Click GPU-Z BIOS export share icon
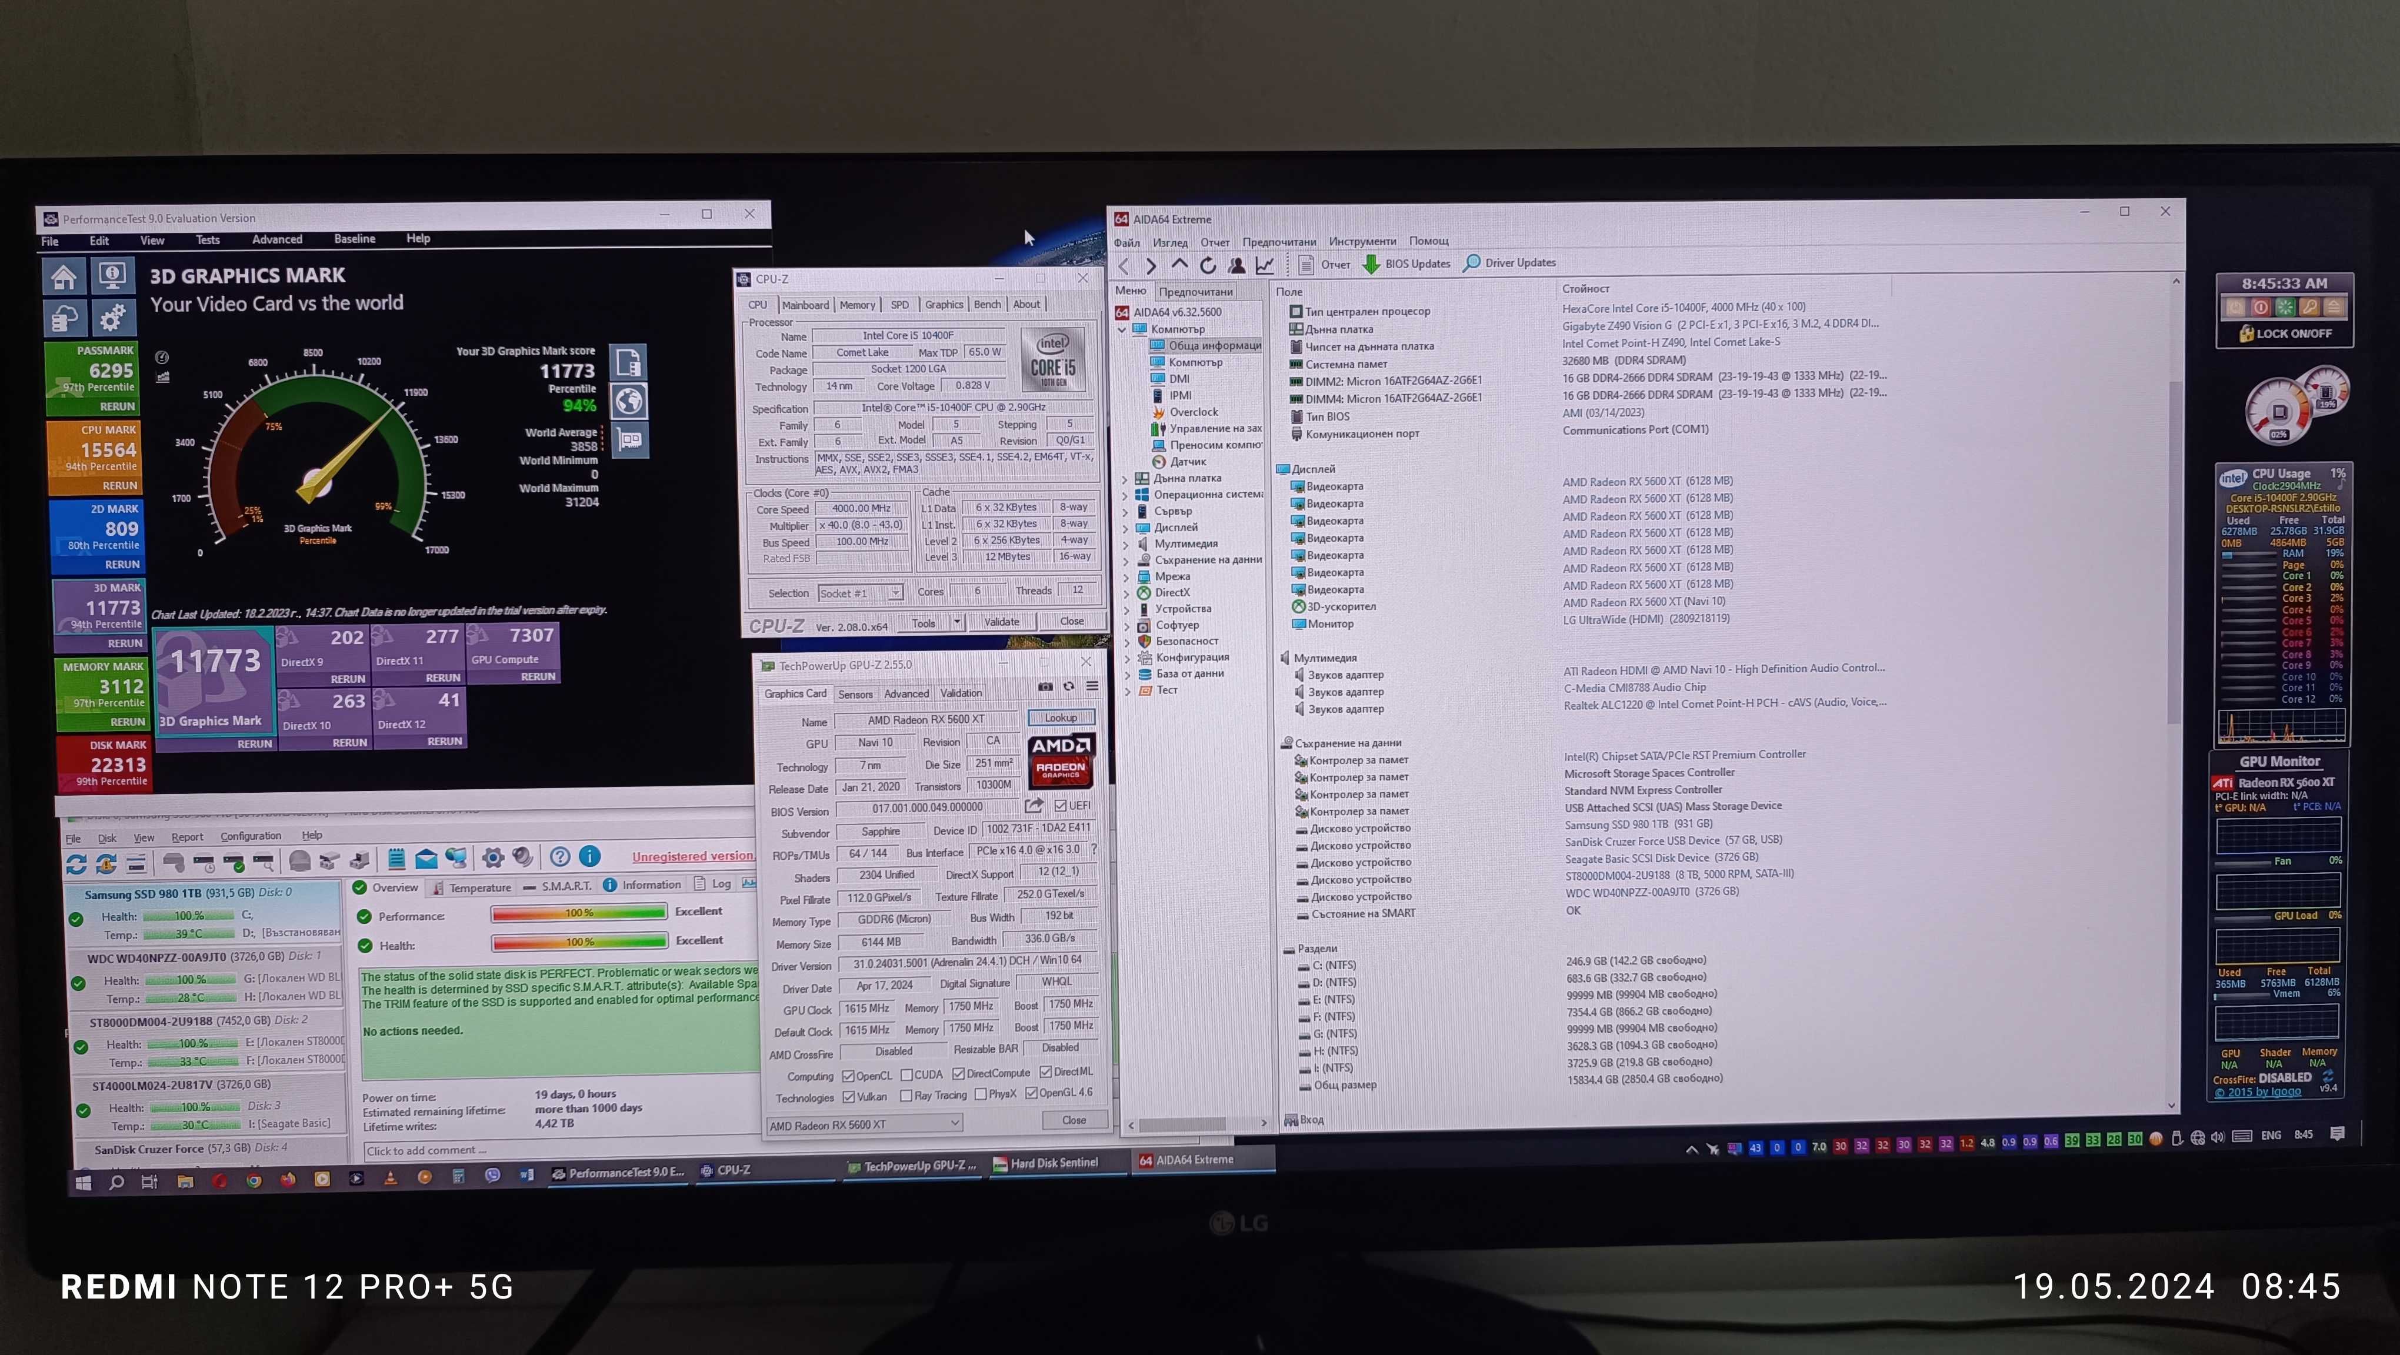2400x1355 pixels. [x=1033, y=806]
